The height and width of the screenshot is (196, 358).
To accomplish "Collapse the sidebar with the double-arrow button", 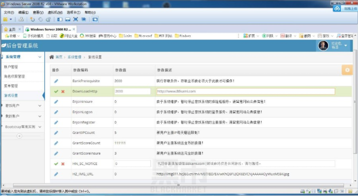I will (x=19, y=136).
